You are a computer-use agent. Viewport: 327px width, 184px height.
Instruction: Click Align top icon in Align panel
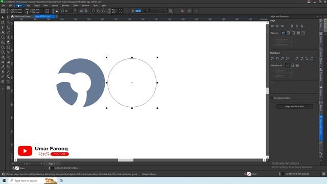click(292, 26)
